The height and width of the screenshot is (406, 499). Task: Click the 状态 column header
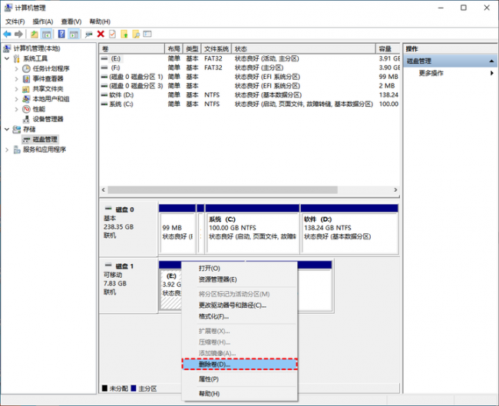pos(303,48)
